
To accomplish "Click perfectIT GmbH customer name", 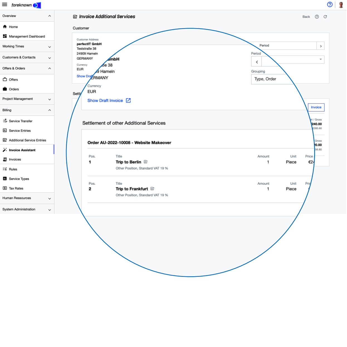I will (89, 44).
